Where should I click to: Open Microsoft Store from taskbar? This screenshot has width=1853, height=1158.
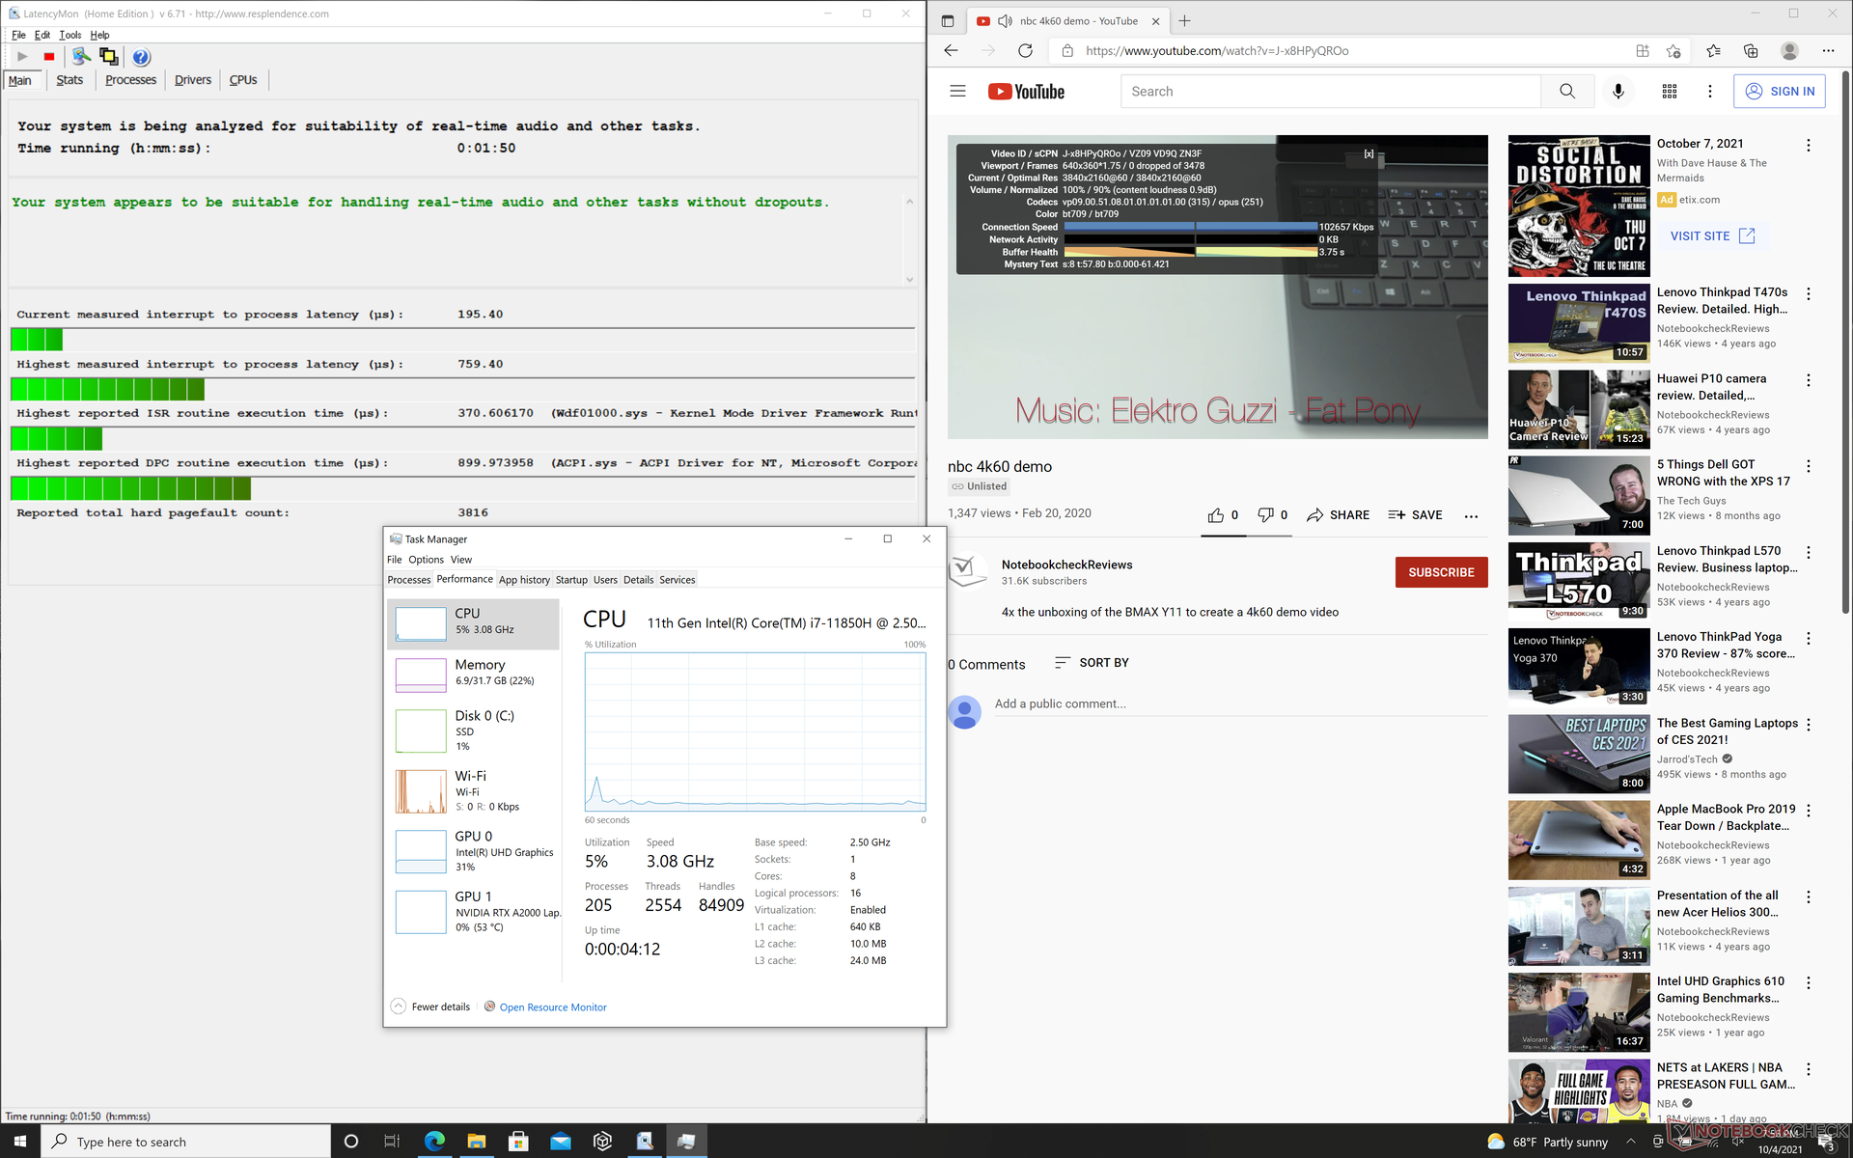click(x=518, y=1142)
